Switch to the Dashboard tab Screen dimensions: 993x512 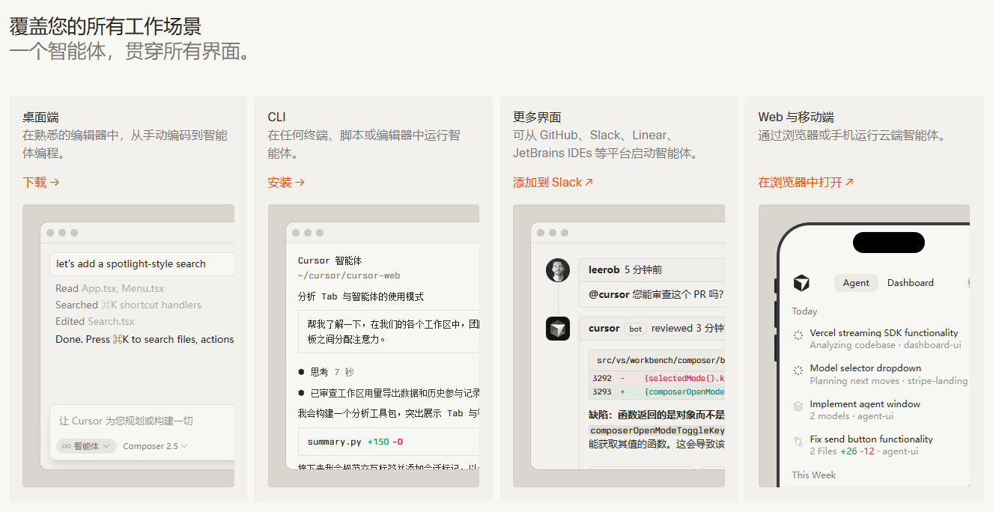(911, 283)
